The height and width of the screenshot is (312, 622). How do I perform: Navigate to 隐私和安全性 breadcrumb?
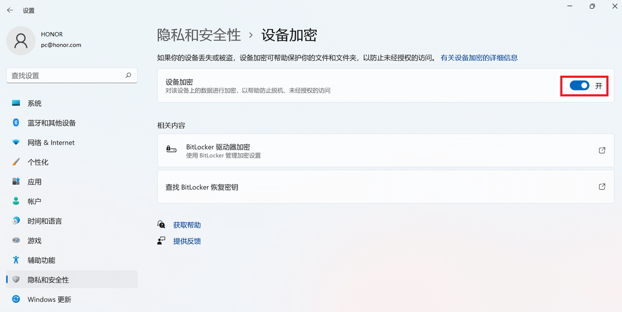click(x=199, y=35)
